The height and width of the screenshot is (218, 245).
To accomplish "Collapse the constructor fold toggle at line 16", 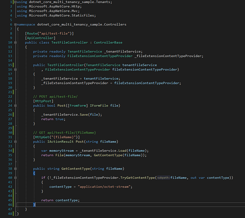I will click(16, 70).
